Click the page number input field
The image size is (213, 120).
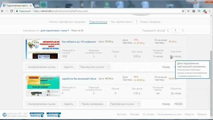coord(175,30)
